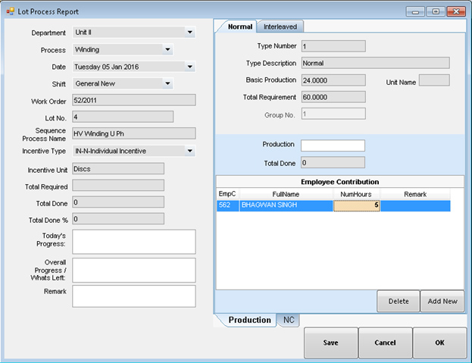
Task: Switch to the Interleaved tab
Action: 280,27
